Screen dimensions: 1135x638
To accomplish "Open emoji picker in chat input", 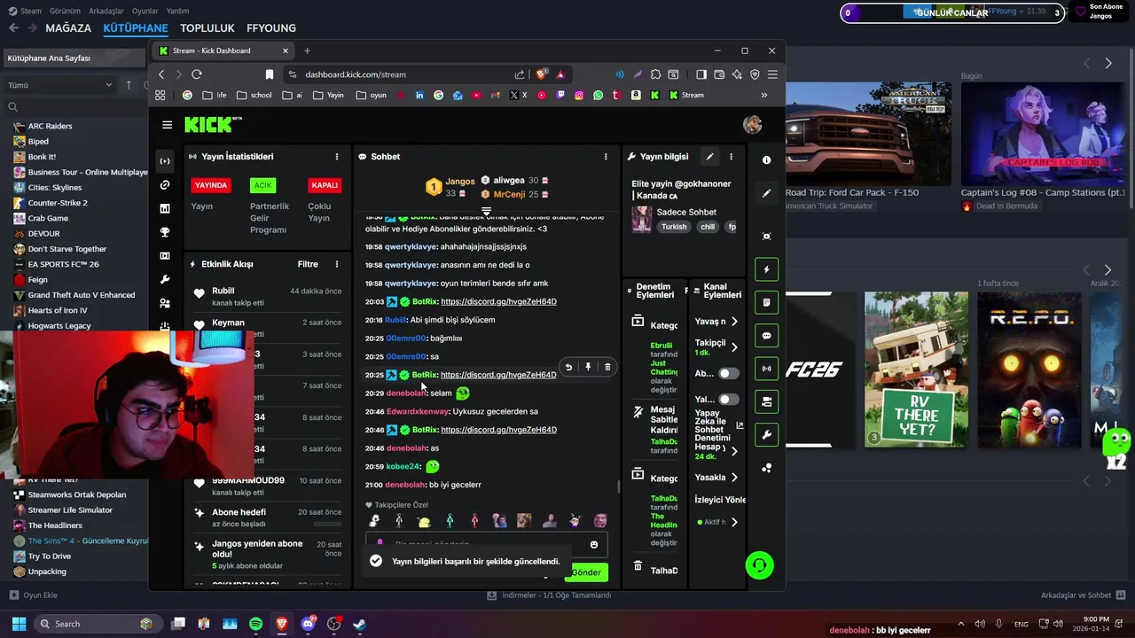I will 594,545.
